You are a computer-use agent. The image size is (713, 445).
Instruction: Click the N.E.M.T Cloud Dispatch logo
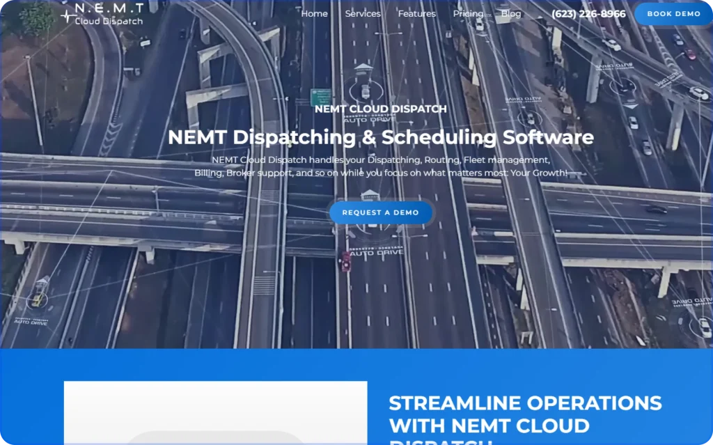tap(103, 14)
